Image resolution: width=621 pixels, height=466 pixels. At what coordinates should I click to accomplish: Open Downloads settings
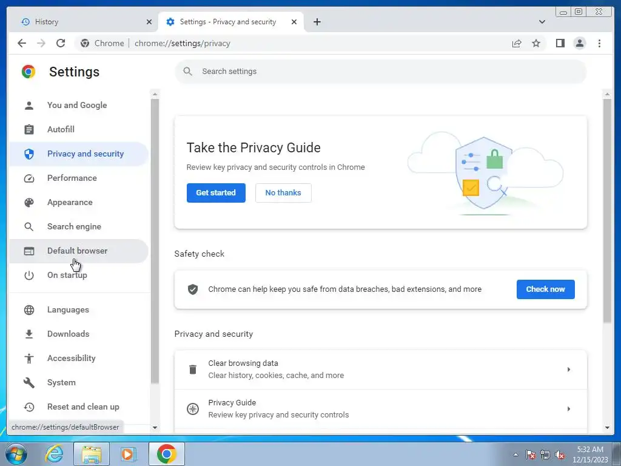(79, 334)
